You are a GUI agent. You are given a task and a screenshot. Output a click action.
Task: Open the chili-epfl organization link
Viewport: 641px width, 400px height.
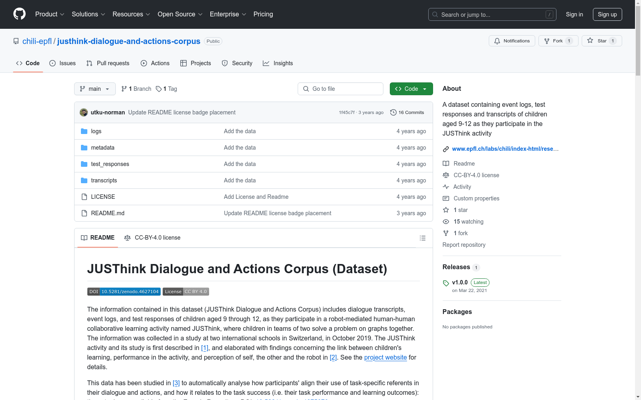[37, 41]
